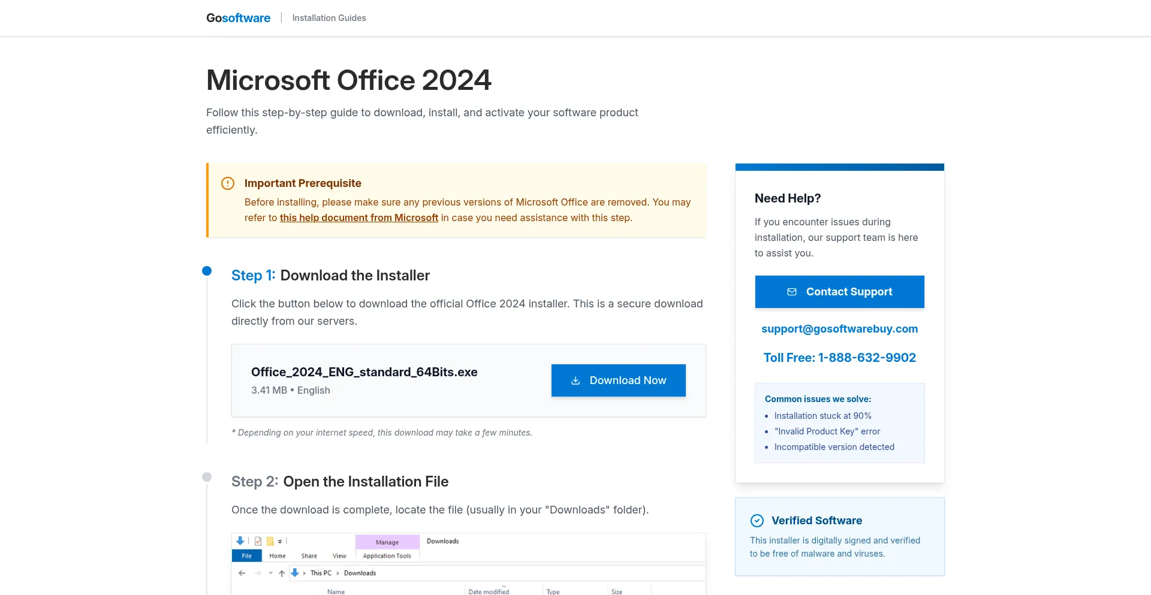Click the back arrow in File Explorer screenshot
Image resolution: width=1151 pixels, height=595 pixels.
click(242, 573)
